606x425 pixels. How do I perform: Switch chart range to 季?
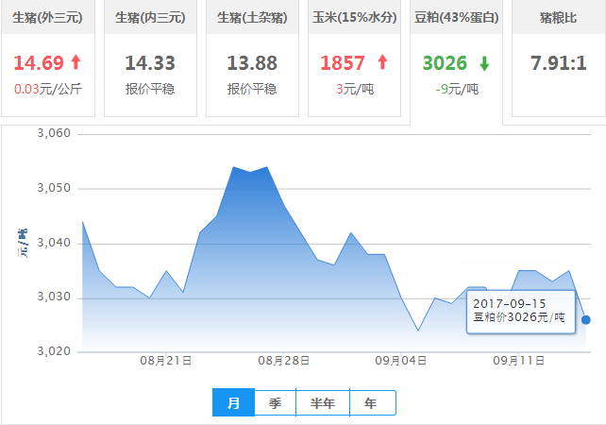(276, 403)
